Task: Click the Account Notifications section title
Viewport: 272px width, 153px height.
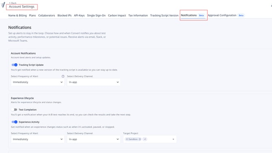Action: 23,53
